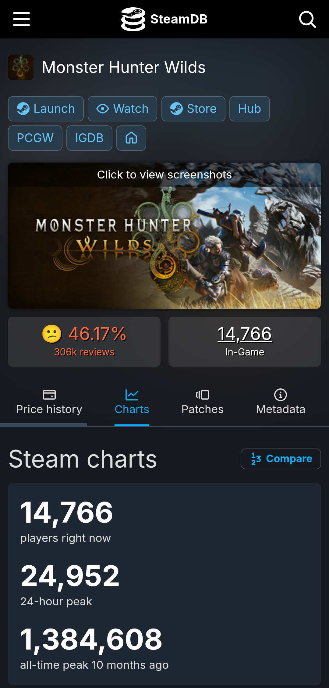Switch to the Metadata tab
This screenshot has width=329, height=688.
280,403
